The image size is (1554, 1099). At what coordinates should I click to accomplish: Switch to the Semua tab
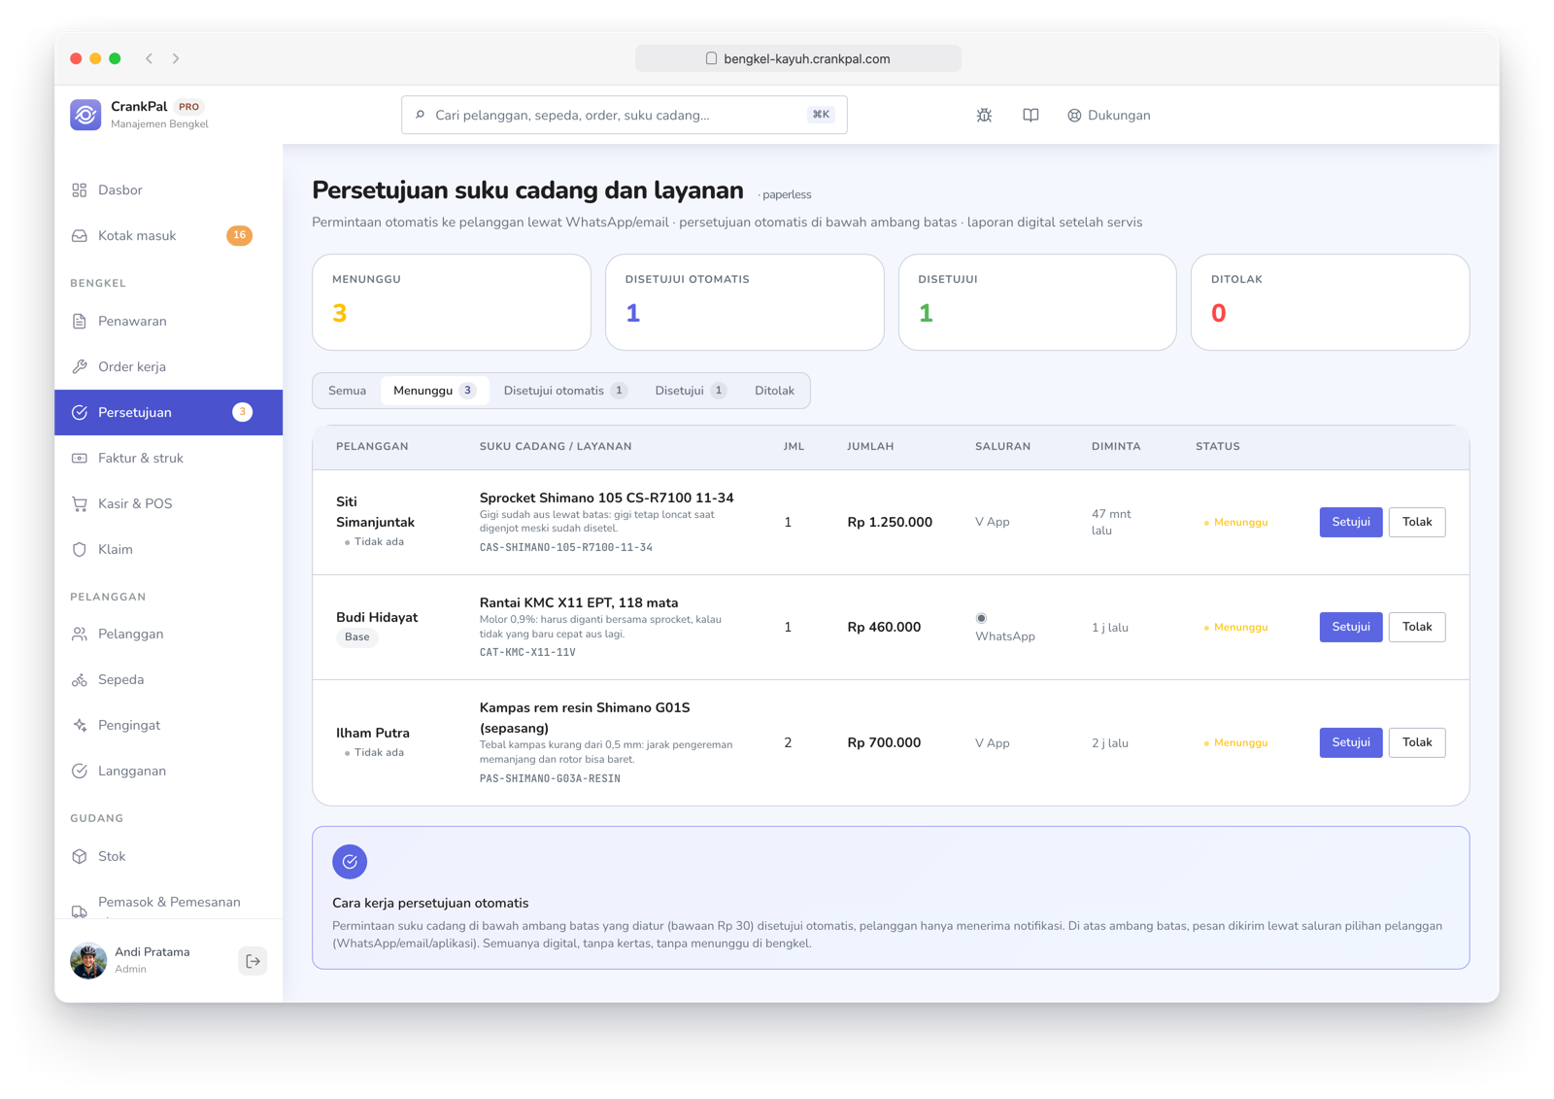click(x=347, y=391)
